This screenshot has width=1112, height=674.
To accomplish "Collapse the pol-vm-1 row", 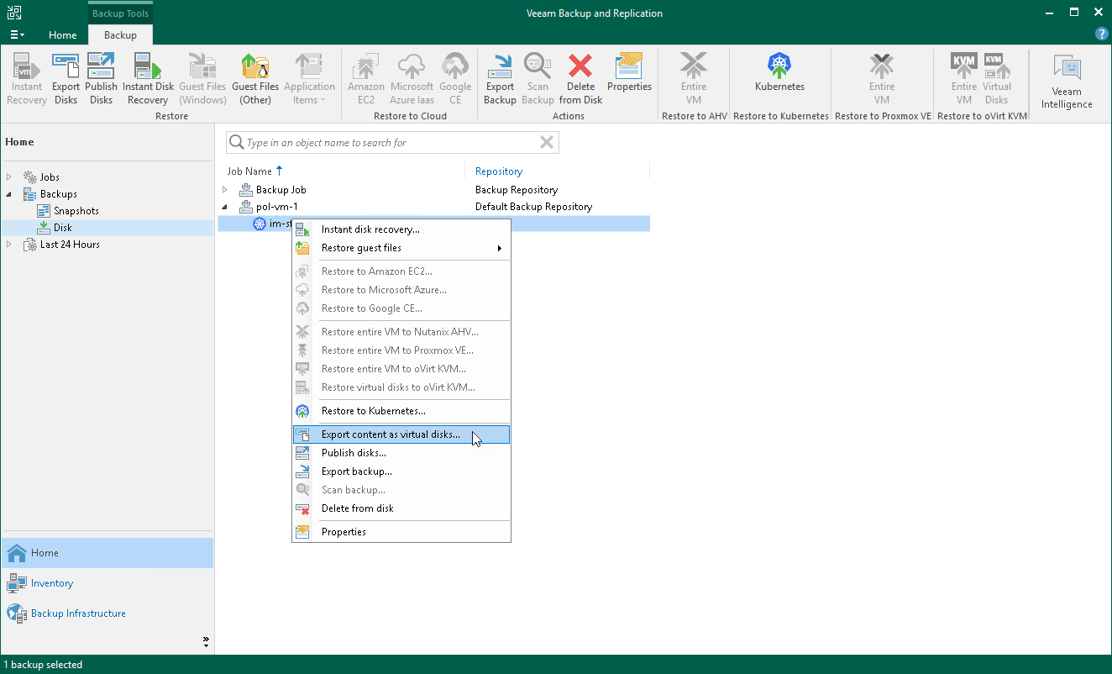I will coord(225,207).
